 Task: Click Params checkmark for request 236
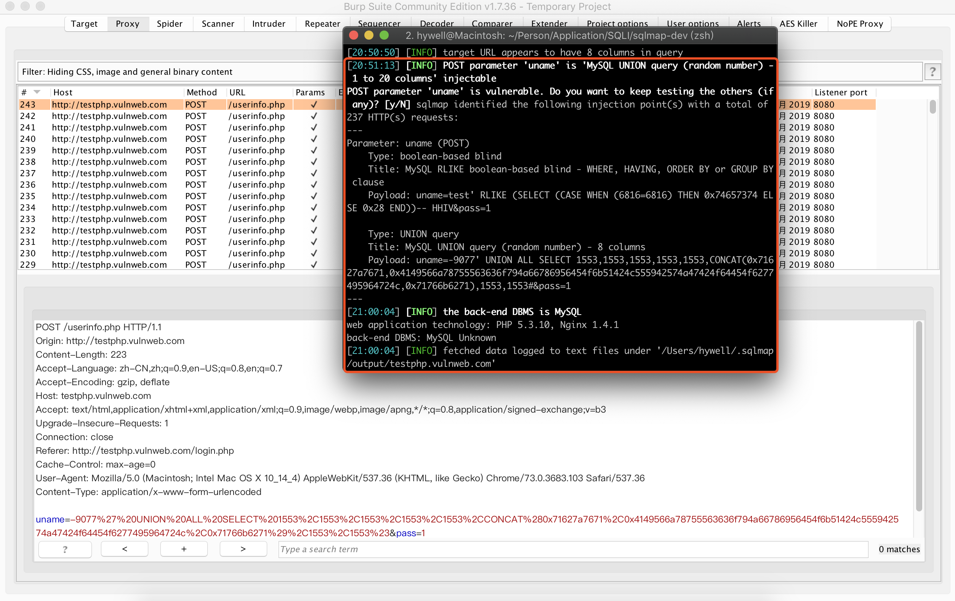point(314,185)
